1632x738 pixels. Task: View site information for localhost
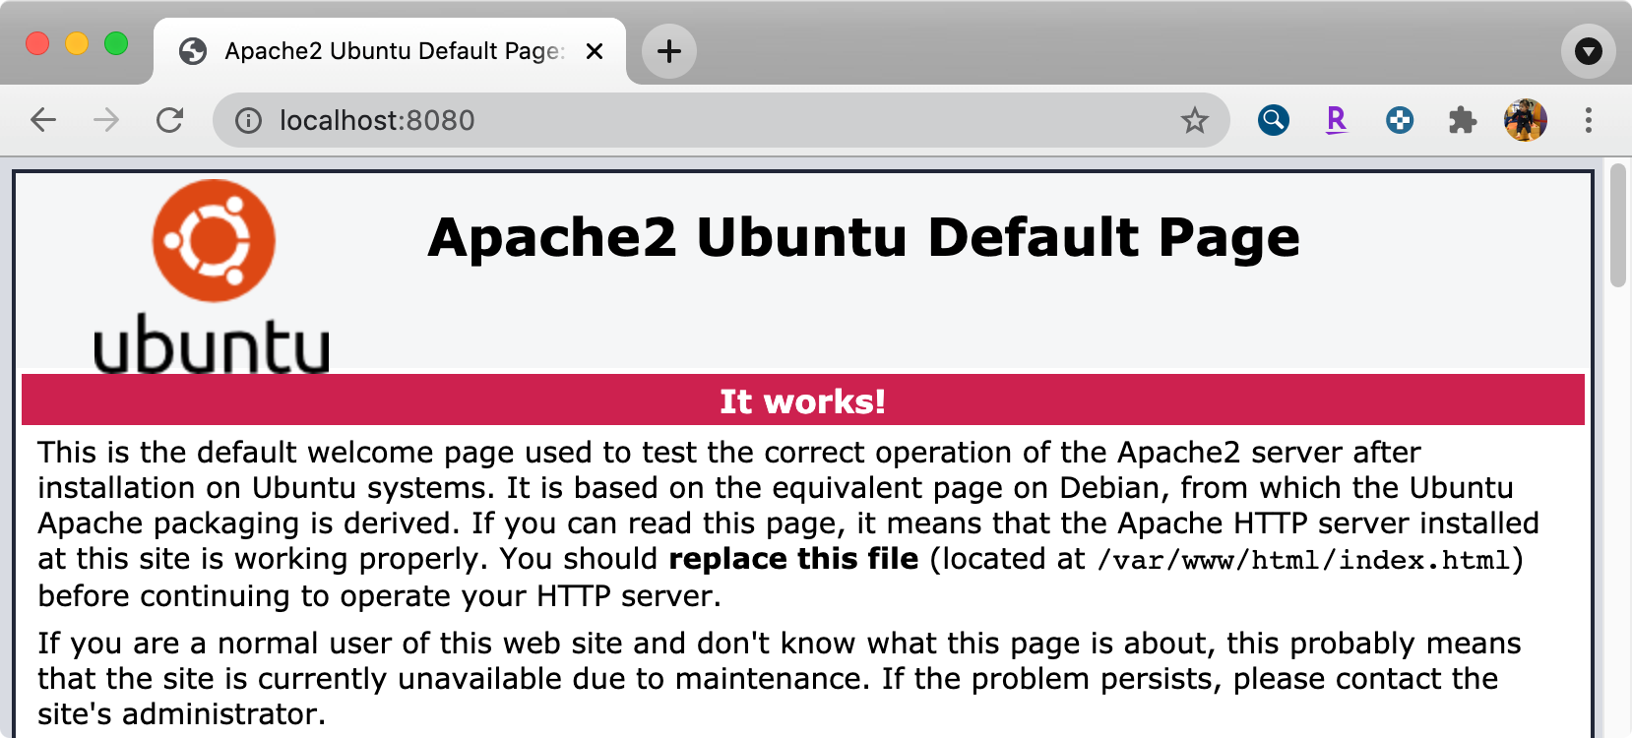tap(248, 120)
